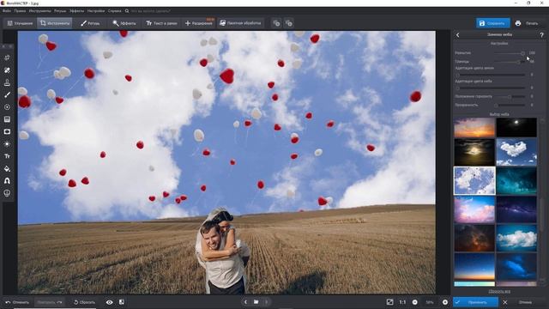
Task: Click the zoom in plus icon
Action: 445,302
